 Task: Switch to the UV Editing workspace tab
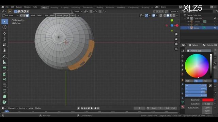click(76, 7)
